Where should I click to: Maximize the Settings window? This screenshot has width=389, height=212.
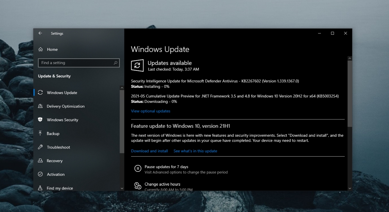point(332,33)
